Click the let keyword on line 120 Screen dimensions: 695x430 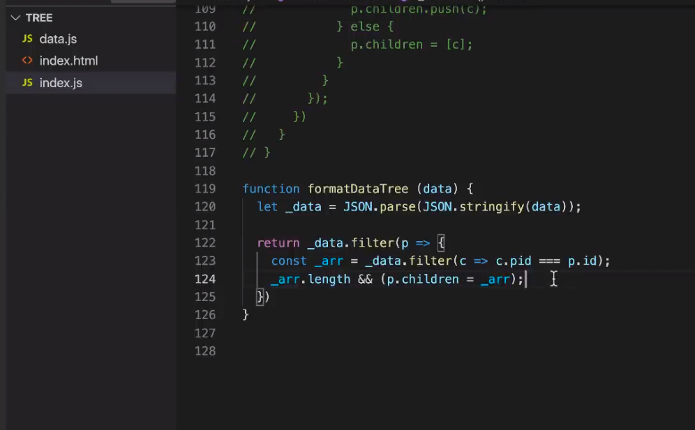(268, 207)
